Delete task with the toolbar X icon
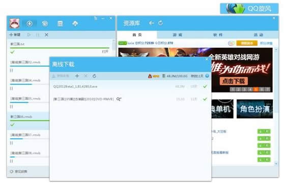The height and width of the screenshot is (185, 284). click(46, 35)
